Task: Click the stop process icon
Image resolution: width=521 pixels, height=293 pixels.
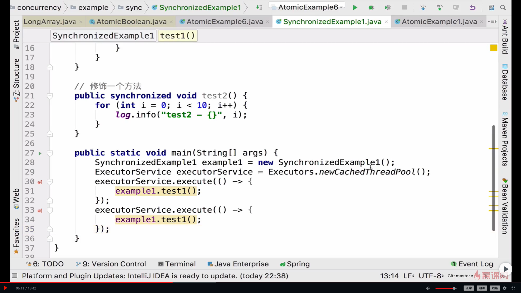Action: pyautogui.click(x=404, y=8)
